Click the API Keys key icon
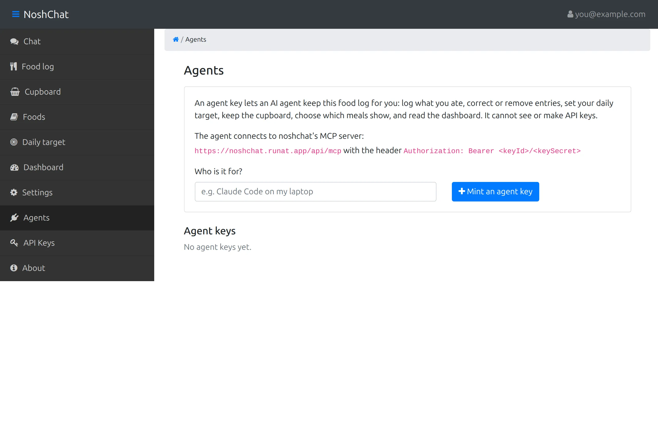This screenshot has width=658, height=442. pos(14,243)
